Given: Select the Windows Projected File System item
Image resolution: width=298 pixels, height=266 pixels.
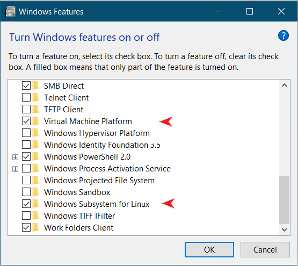Looking at the screenshot, I should [x=99, y=181].
